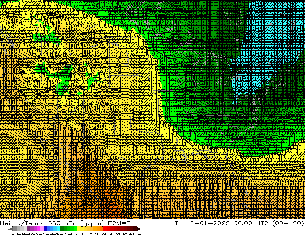Screen dimensions: 305x235
Task: Click the red legend swatch at 24
Action: pyautogui.click(x=105, y=229)
